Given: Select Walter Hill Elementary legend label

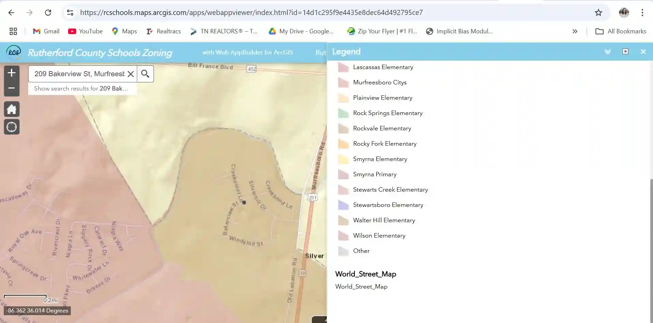Looking at the screenshot, I should [x=384, y=220].
